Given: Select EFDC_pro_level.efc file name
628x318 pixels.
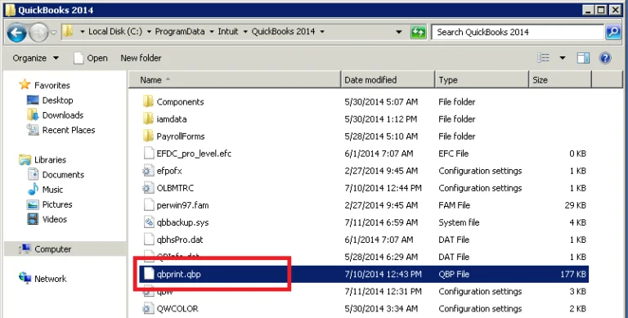Looking at the screenshot, I should tap(195, 154).
